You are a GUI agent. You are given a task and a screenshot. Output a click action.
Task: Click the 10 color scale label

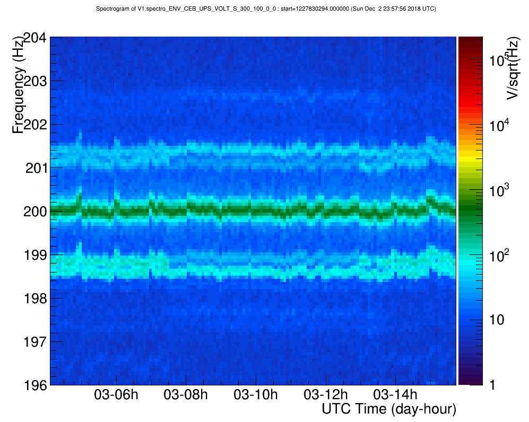(x=497, y=320)
